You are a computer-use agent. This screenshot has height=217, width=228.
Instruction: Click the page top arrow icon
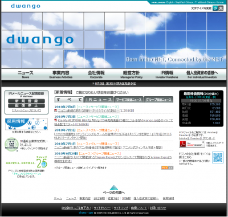coord(114,188)
